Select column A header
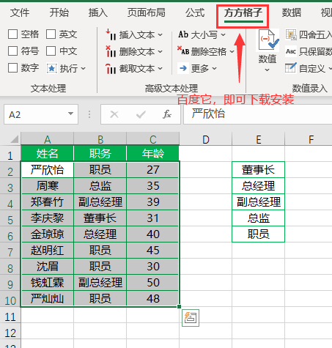Viewport: 332px width, 348px height. 48,139
